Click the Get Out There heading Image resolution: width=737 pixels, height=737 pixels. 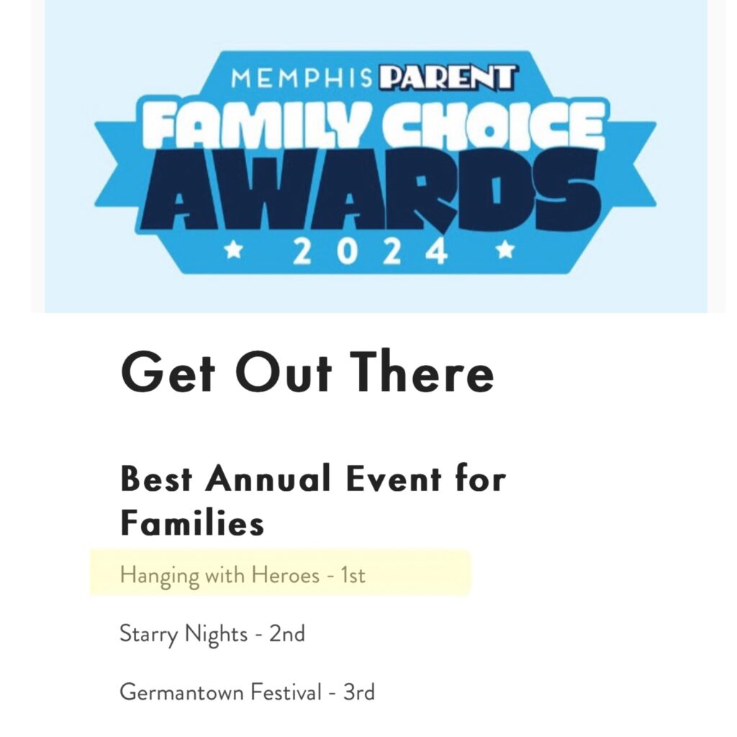[307, 372]
